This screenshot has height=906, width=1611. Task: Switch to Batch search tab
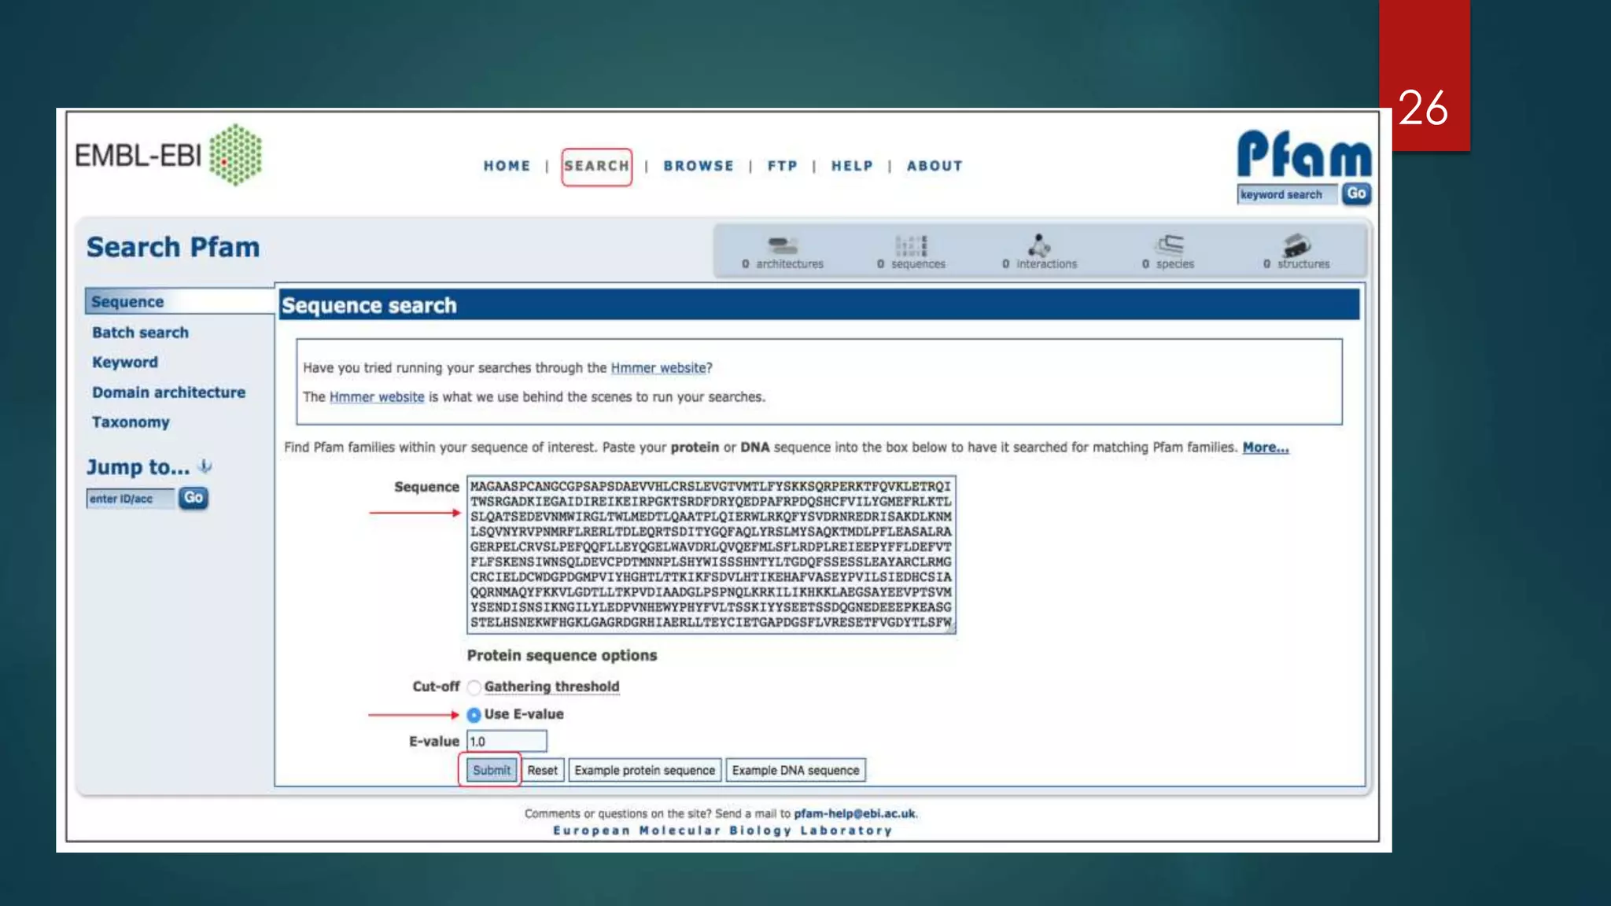[140, 333]
